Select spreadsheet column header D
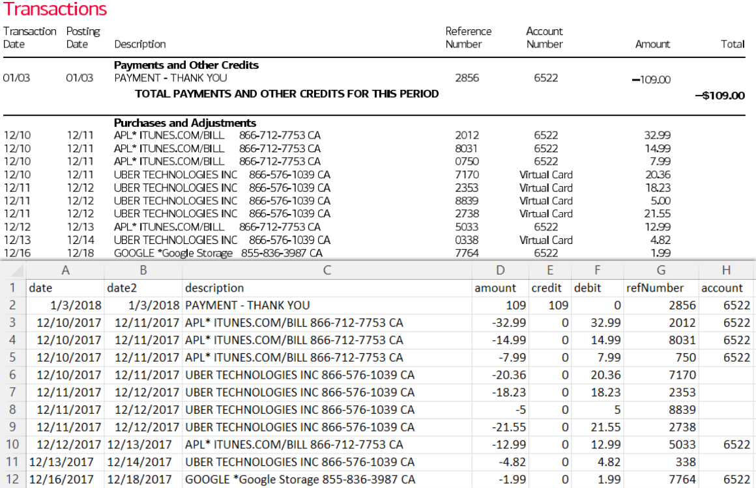The width and height of the screenshot is (756, 488). (501, 269)
